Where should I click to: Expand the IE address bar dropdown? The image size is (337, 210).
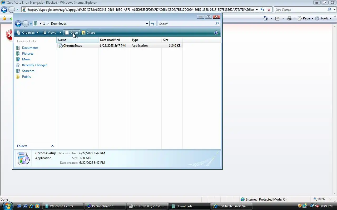(x=257, y=10)
